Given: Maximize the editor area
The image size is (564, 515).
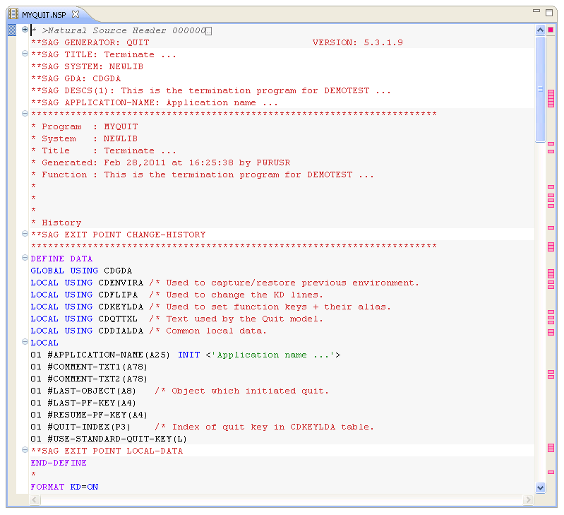Looking at the screenshot, I should pos(548,12).
